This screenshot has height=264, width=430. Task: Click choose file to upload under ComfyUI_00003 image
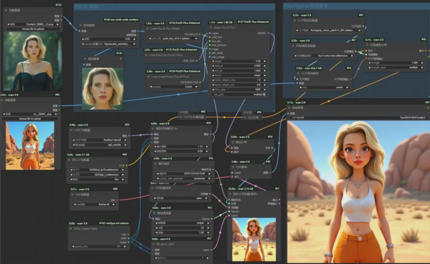33,29
